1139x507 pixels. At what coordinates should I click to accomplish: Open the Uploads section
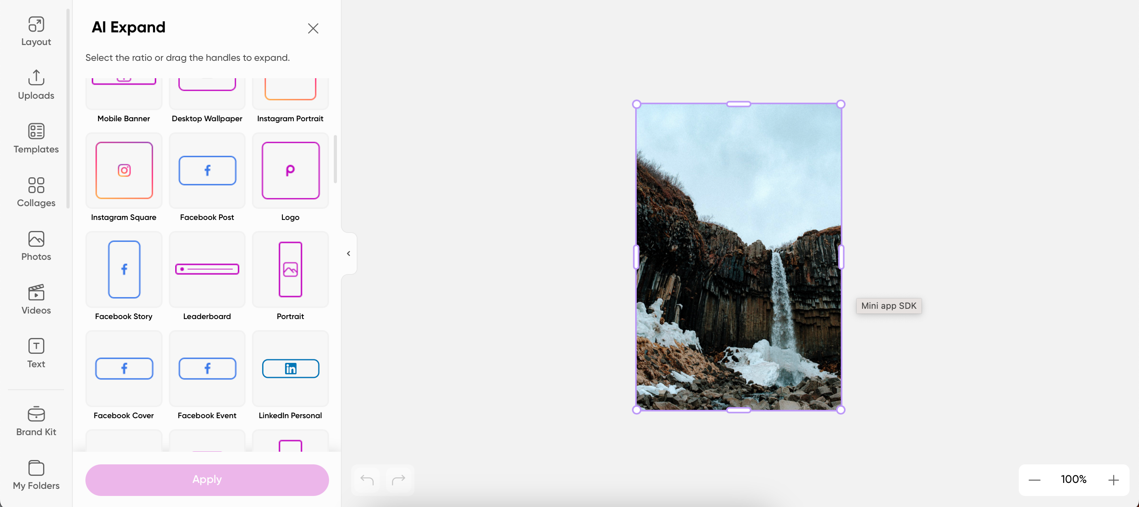[36, 85]
